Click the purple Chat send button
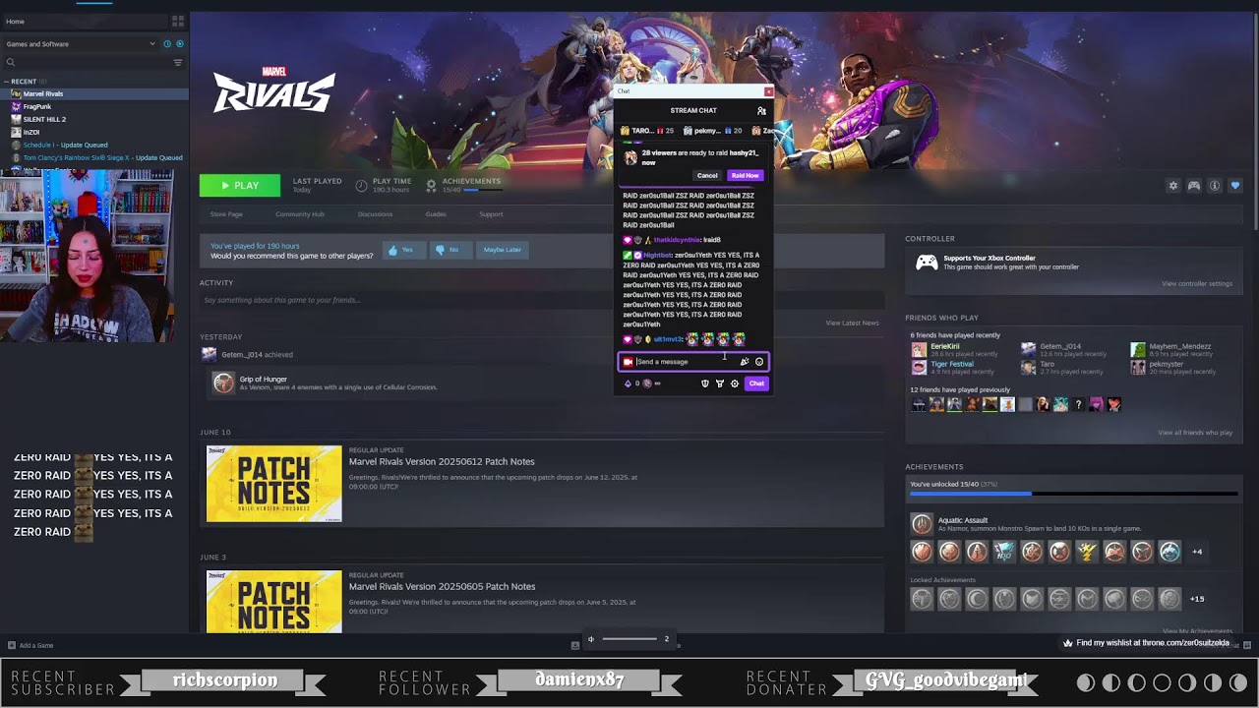Screen dimensions: 1259x708 tap(756, 383)
